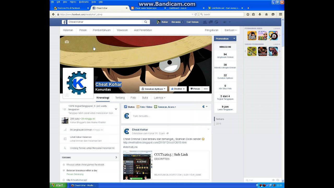Click the camera icon on cover photo
Image resolution: width=334 pixels, height=188 pixels.
pos(67,42)
